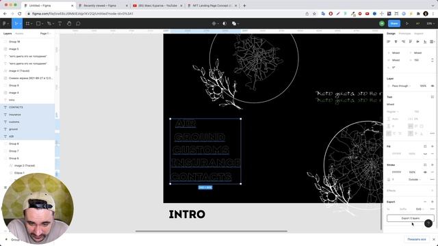The height and width of the screenshot is (246, 438).
Task: Toggle layer visibility eye in Layer section
Action: tap(433, 86)
